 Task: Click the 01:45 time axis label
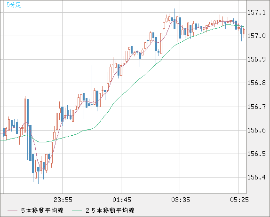[x=122, y=200]
